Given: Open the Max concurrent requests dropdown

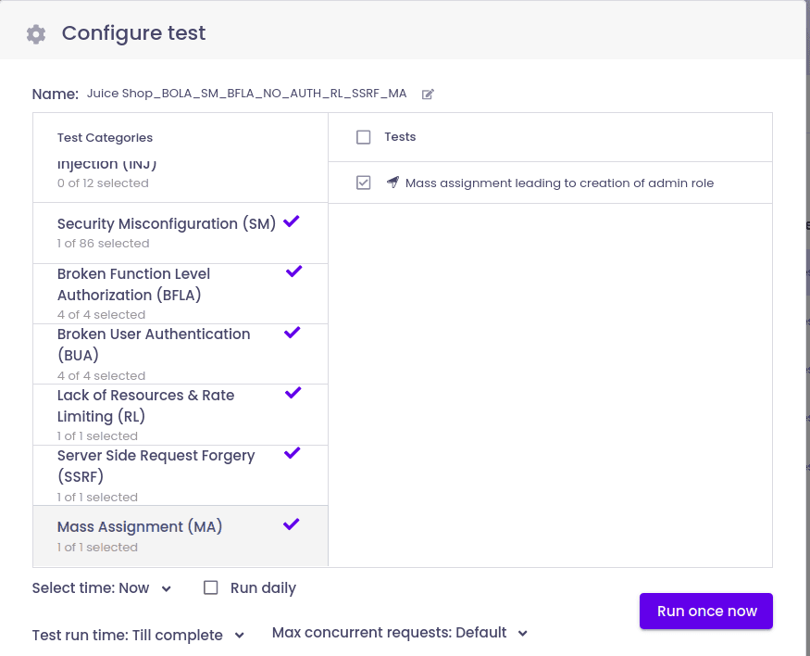Looking at the screenshot, I should (400, 633).
